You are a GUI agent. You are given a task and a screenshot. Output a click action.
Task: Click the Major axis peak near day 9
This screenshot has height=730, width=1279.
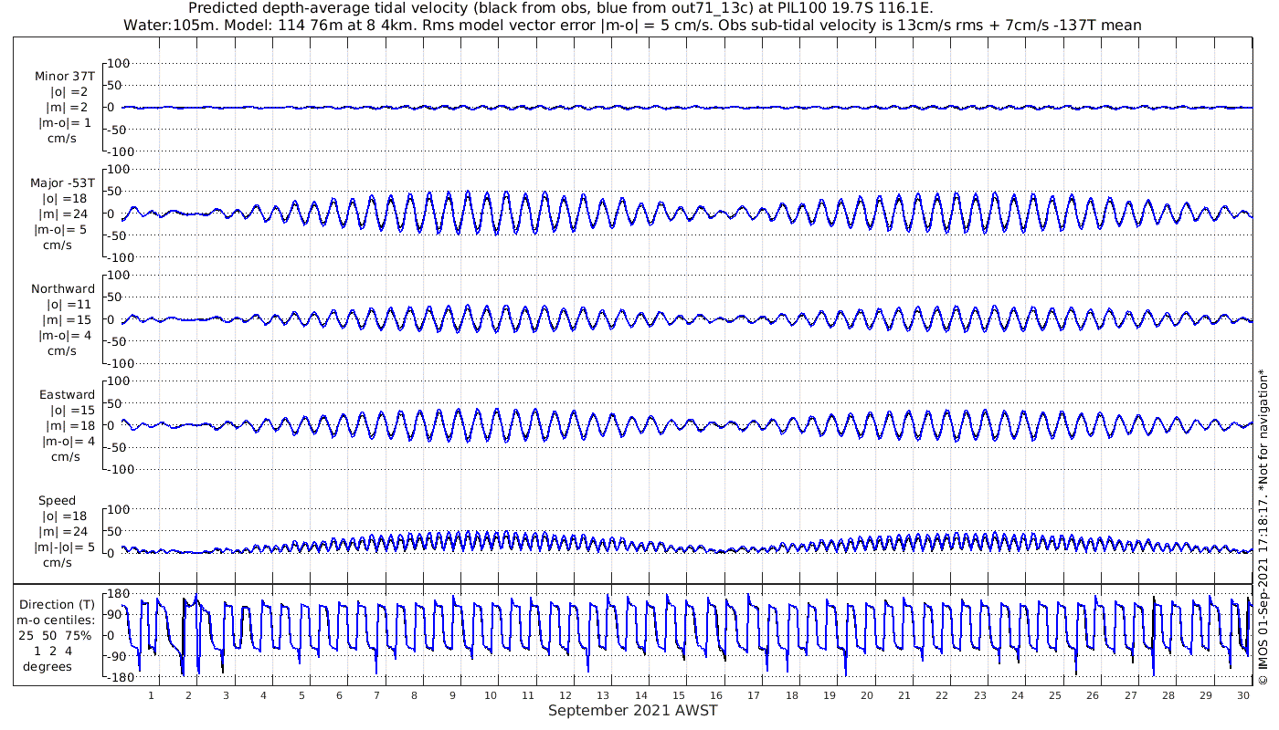[468, 193]
